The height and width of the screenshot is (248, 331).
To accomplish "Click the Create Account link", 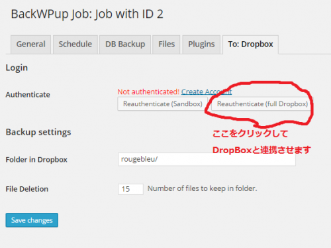I will click(x=207, y=92).
